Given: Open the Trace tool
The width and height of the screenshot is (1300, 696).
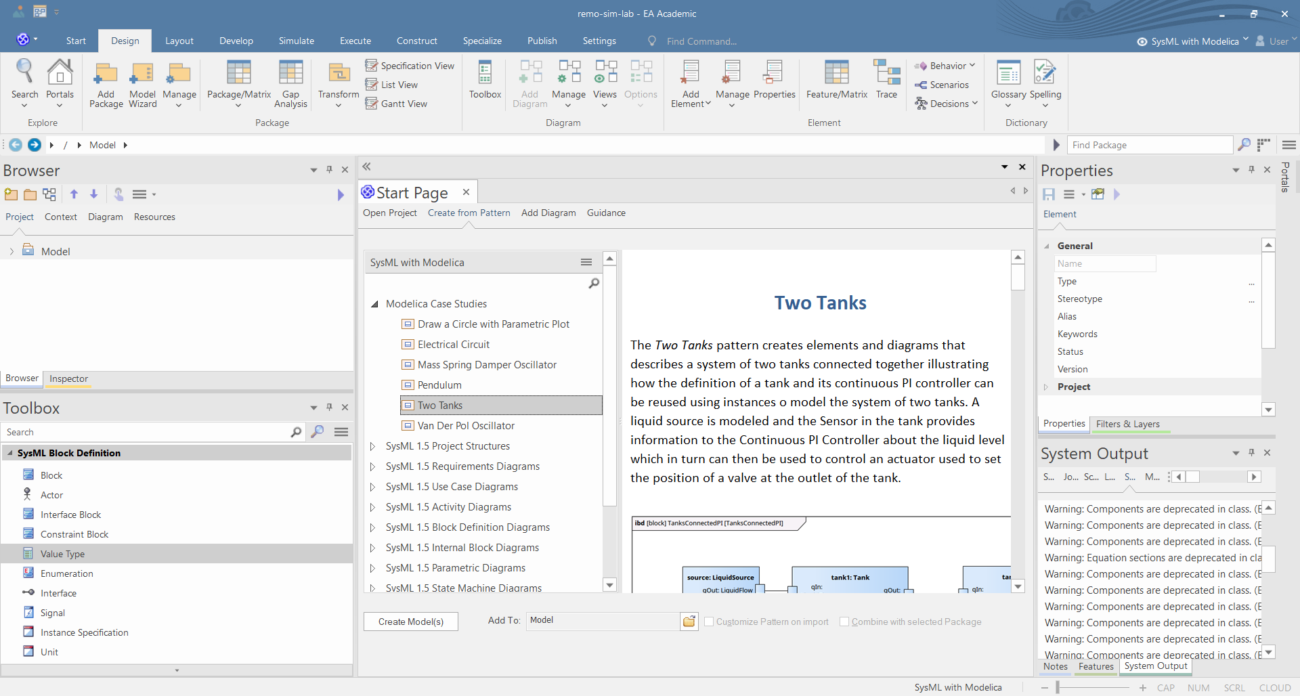Looking at the screenshot, I should [x=886, y=80].
